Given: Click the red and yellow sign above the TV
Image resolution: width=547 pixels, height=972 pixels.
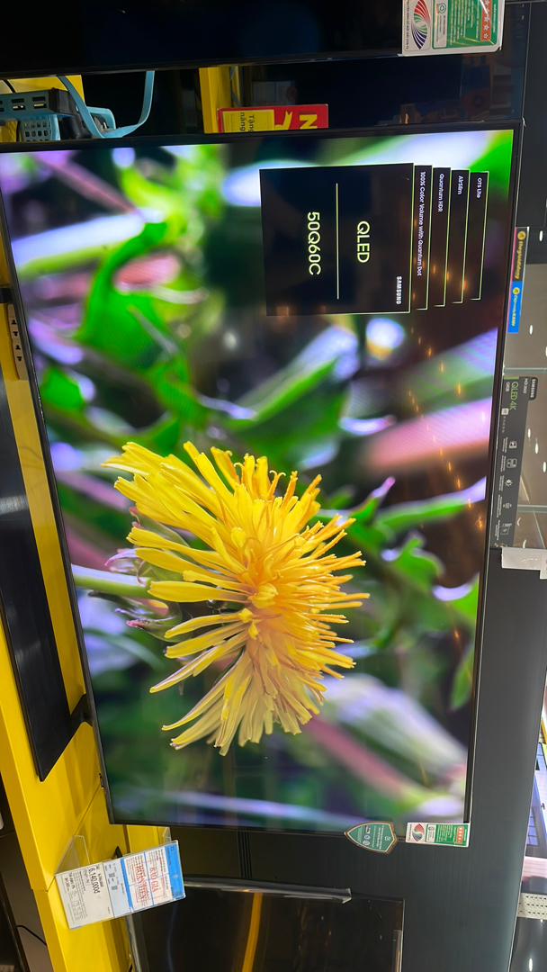Looking at the screenshot, I should (273, 118).
